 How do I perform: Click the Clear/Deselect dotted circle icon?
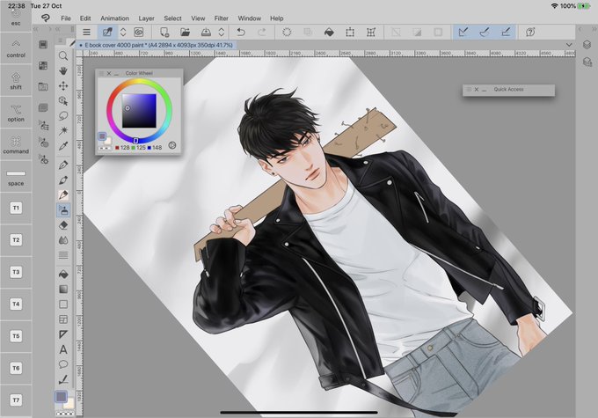[x=287, y=32]
